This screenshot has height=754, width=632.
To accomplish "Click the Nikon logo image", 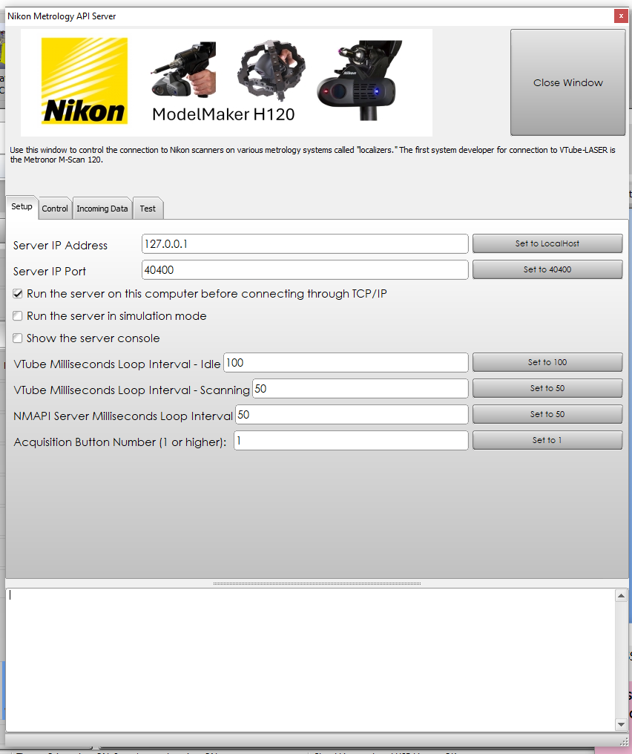I will (85, 81).
